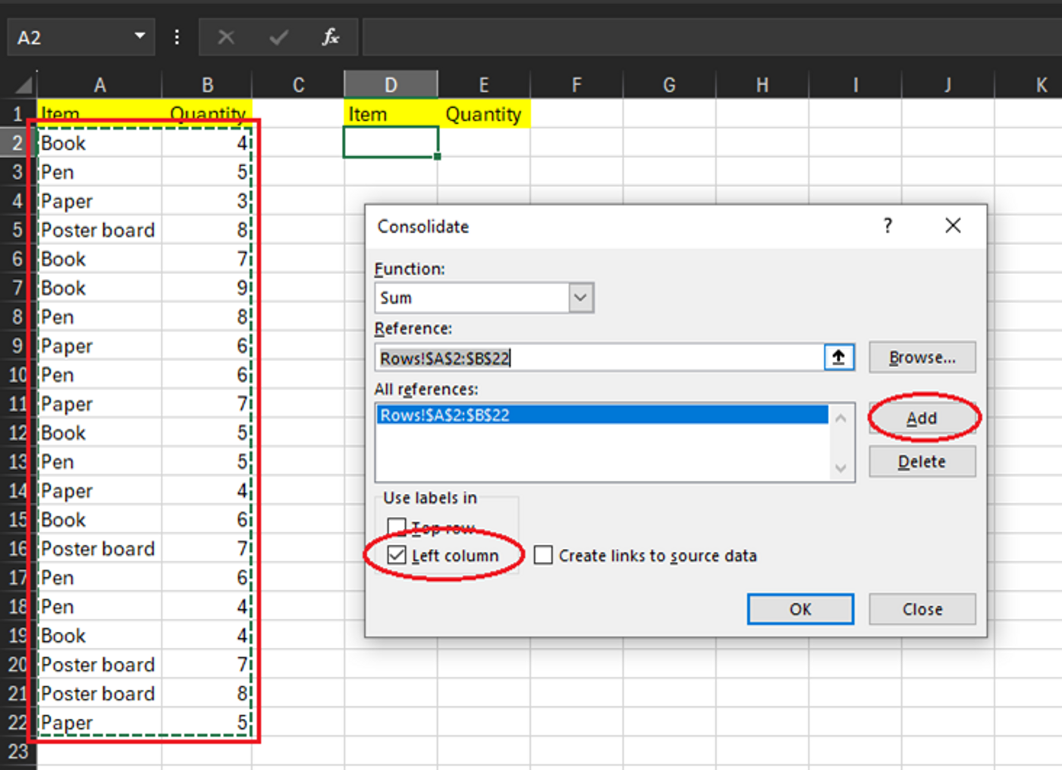Viewport: 1062px width, 770px height.
Task: Uncheck the Left column checkbox
Action: tap(396, 555)
